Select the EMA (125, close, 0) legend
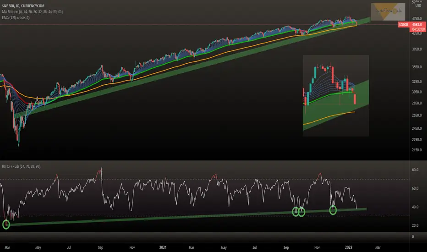The image size is (427, 252). click(16, 18)
